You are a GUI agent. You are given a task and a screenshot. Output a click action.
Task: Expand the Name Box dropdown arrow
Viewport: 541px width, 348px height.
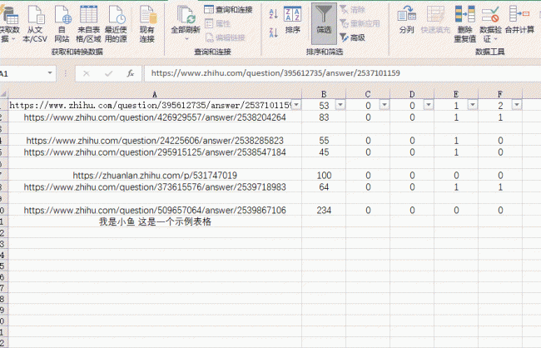50,73
